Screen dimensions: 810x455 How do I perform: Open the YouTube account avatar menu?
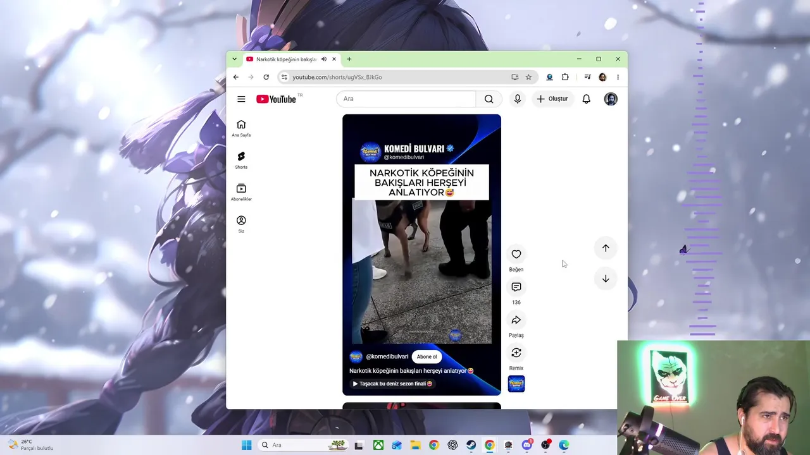pyautogui.click(x=611, y=99)
